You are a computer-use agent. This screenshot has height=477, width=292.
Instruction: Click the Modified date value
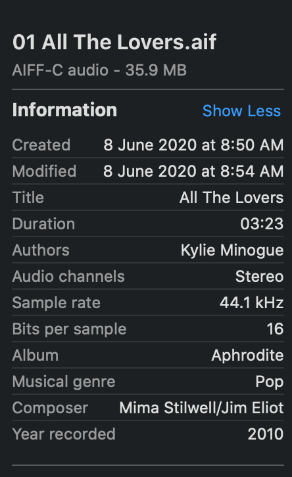tap(193, 171)
